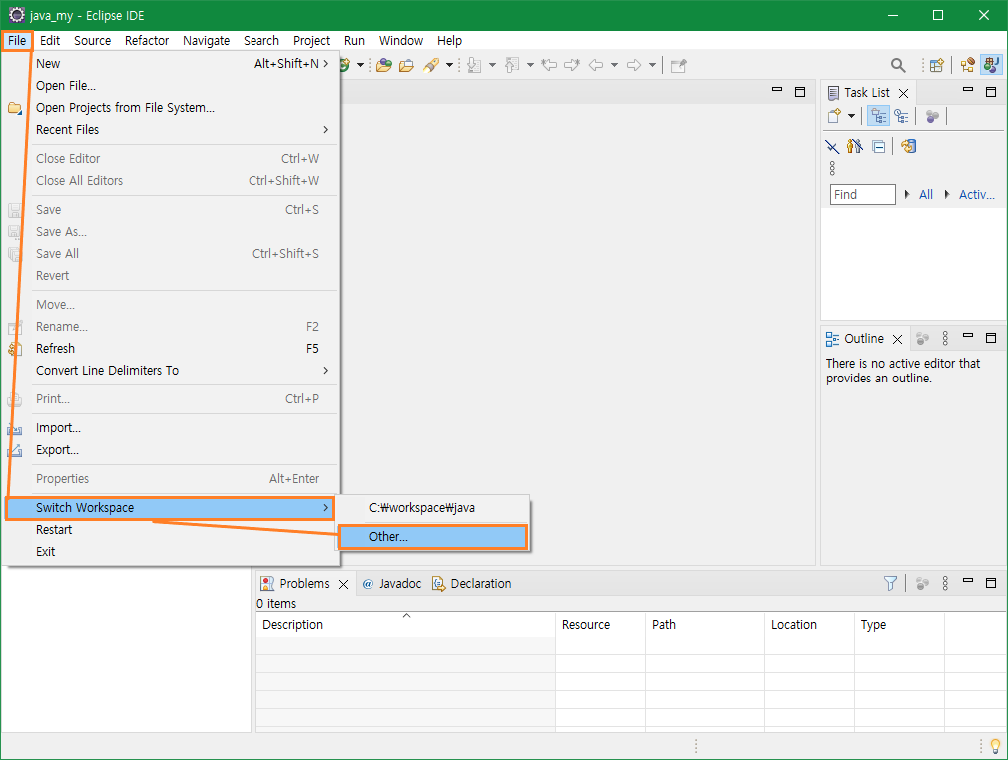Close the Task List tab
This screenshot has width=1008, height=760.
click(903, 93)
